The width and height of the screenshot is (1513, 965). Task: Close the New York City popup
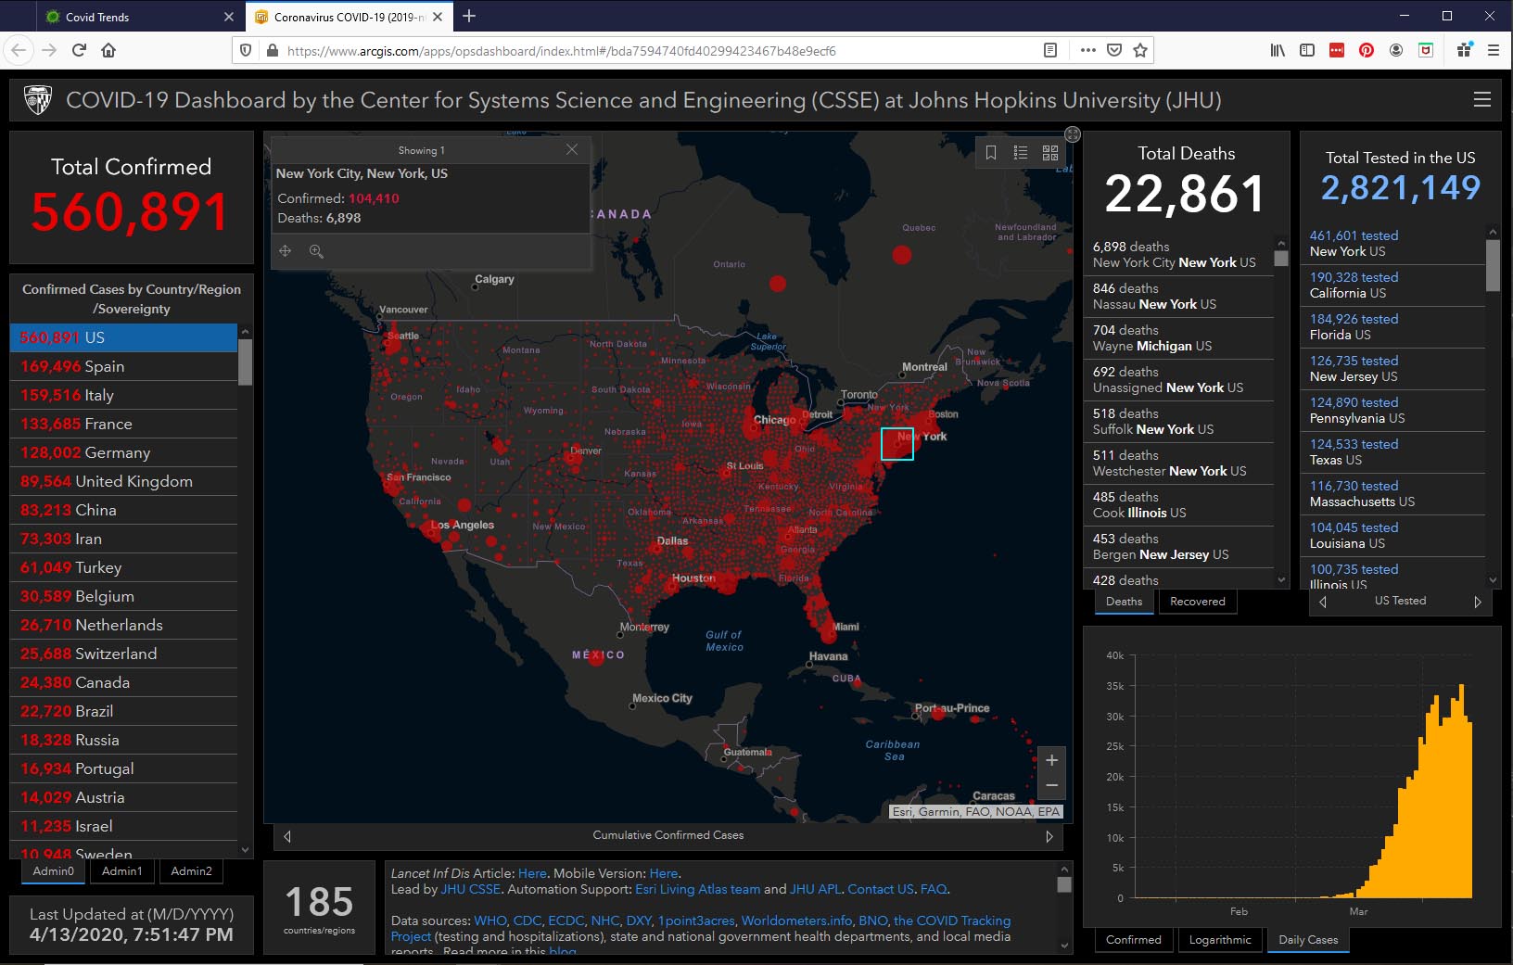pyautogui.click(x=572, y=149)
